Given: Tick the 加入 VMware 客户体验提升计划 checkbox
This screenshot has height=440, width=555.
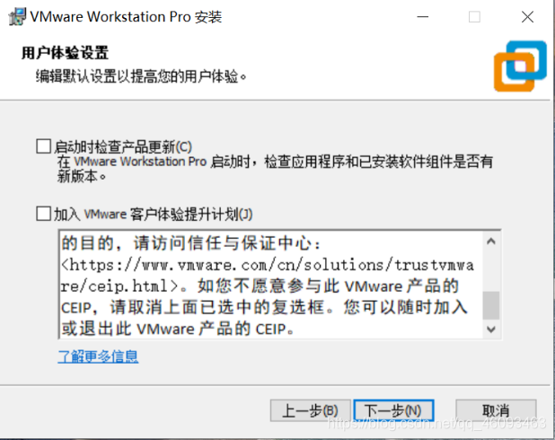Looking at the screenshot, I should pyautogui.click(x=43, y=214).
